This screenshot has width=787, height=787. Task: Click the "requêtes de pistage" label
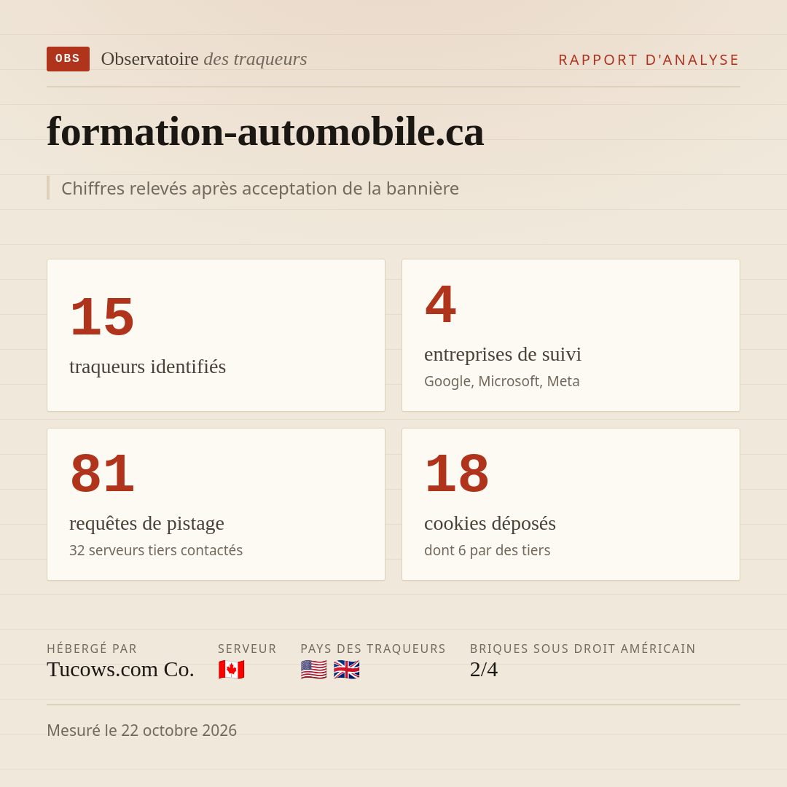[x=146, y=523]
